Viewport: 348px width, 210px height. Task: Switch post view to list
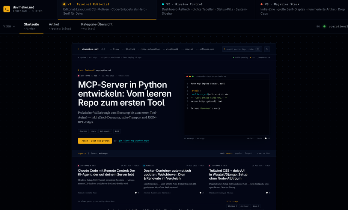[x=266, y=153]
